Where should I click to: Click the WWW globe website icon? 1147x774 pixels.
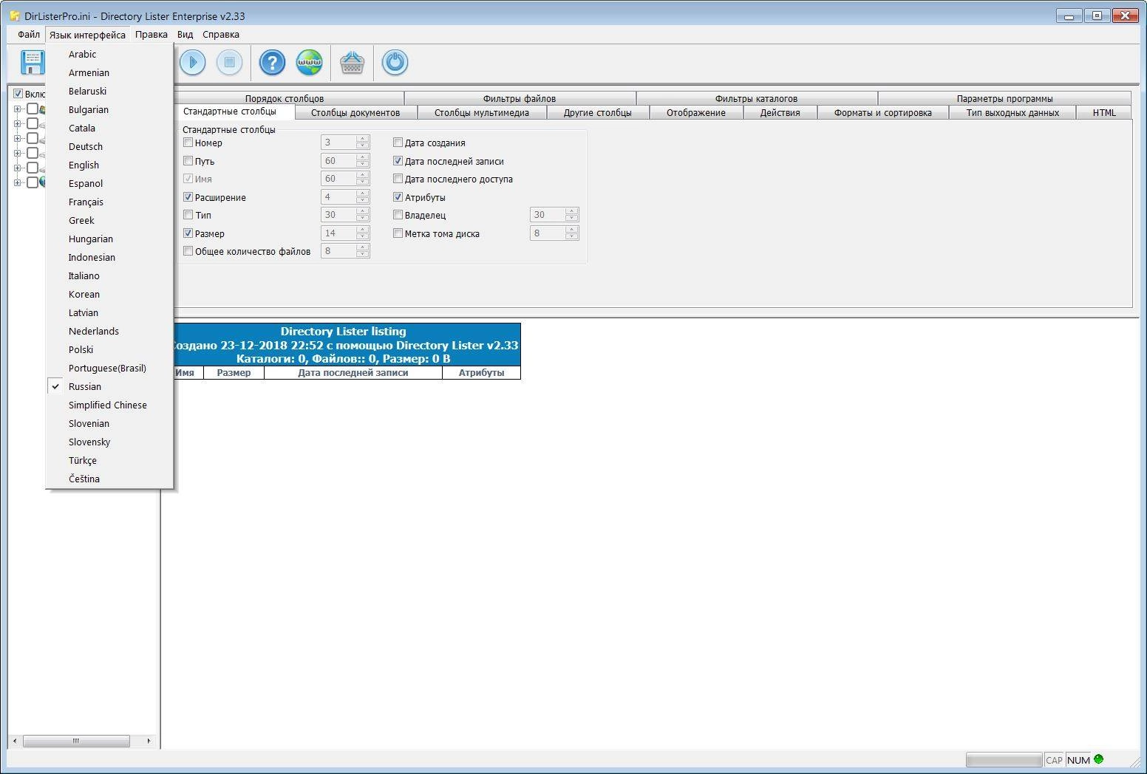(x=310, y=63)
